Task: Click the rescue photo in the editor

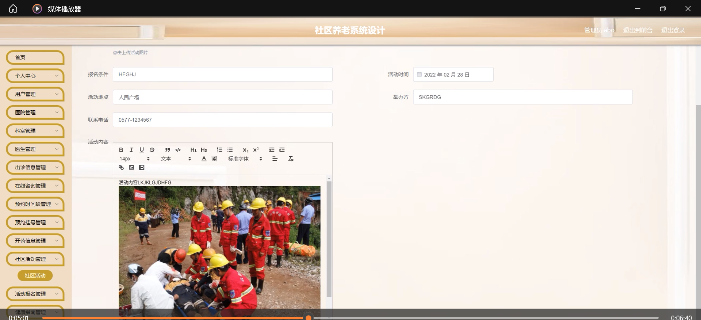Action: [x=219, y=251]
